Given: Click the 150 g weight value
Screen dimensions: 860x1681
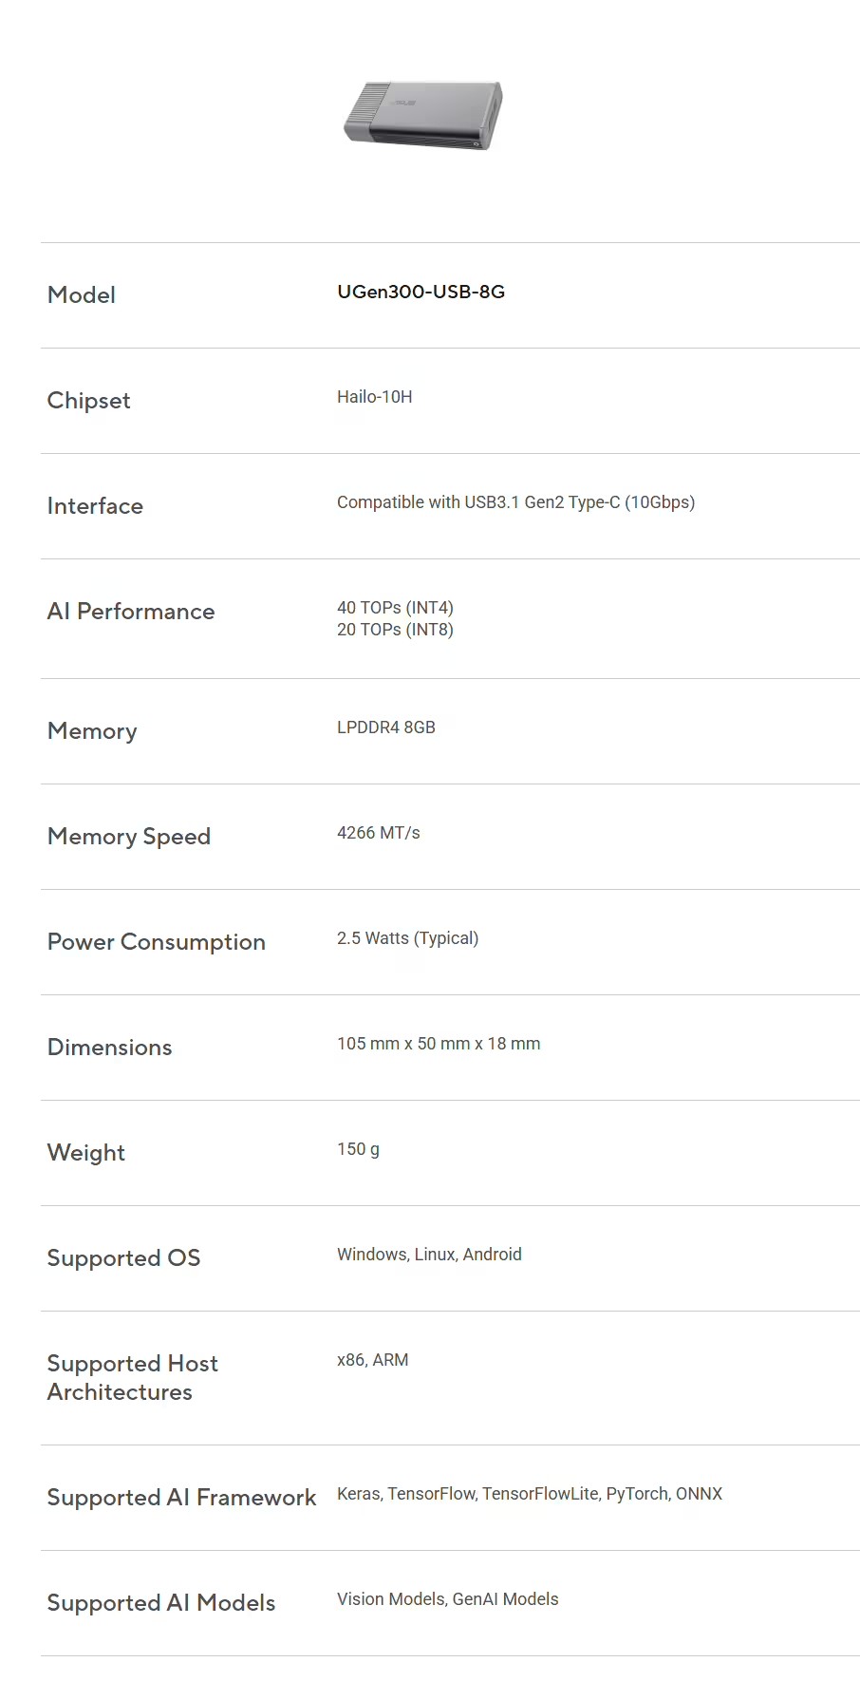Looking at the screenshot, I should point(358,1149).
